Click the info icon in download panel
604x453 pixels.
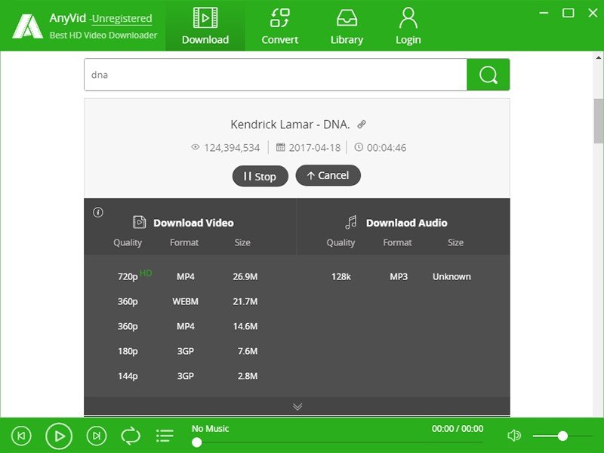(x=98, y=212)
